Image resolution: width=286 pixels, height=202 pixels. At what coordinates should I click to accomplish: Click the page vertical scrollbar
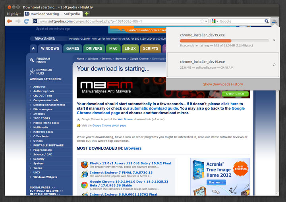pyautogui.click(x=277, y=142)
